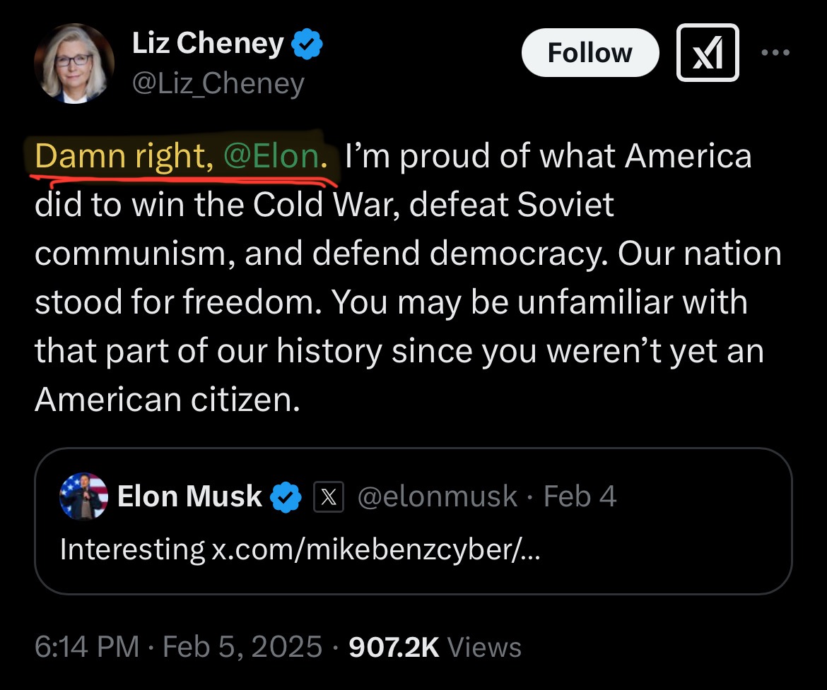Screen dimensions: 827x690
Task: Click the highlighted "Damn right," text
Action: 124,156
